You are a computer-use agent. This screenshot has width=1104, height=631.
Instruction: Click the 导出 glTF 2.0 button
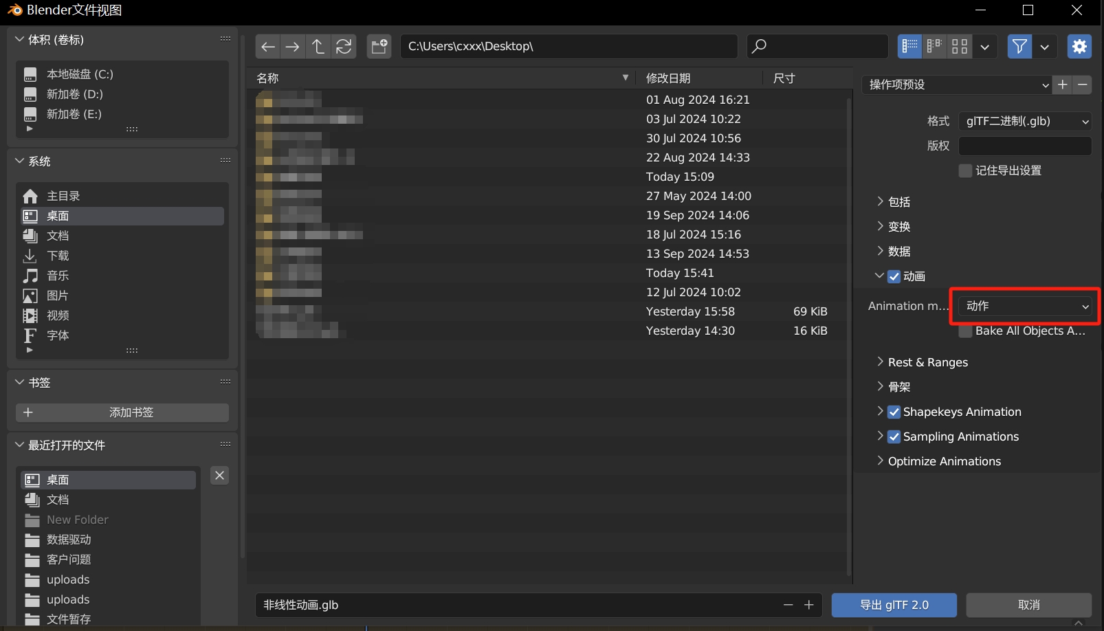pos(894,605)
